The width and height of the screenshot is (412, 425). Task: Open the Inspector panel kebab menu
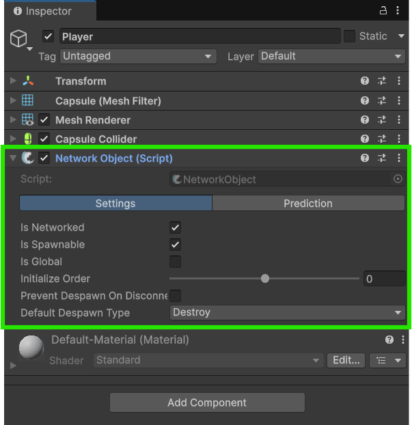pyautogui.click(x=398, y=10)
